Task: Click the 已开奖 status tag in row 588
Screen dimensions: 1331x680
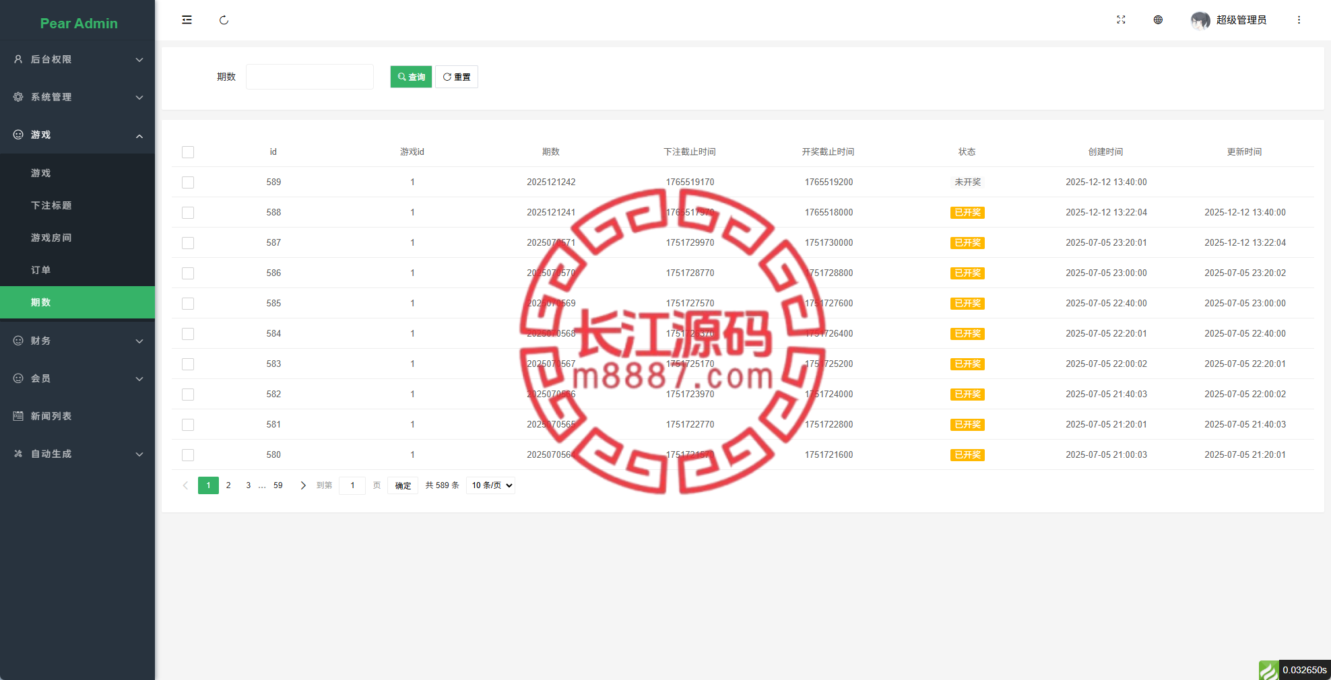Action: (967, 213)
